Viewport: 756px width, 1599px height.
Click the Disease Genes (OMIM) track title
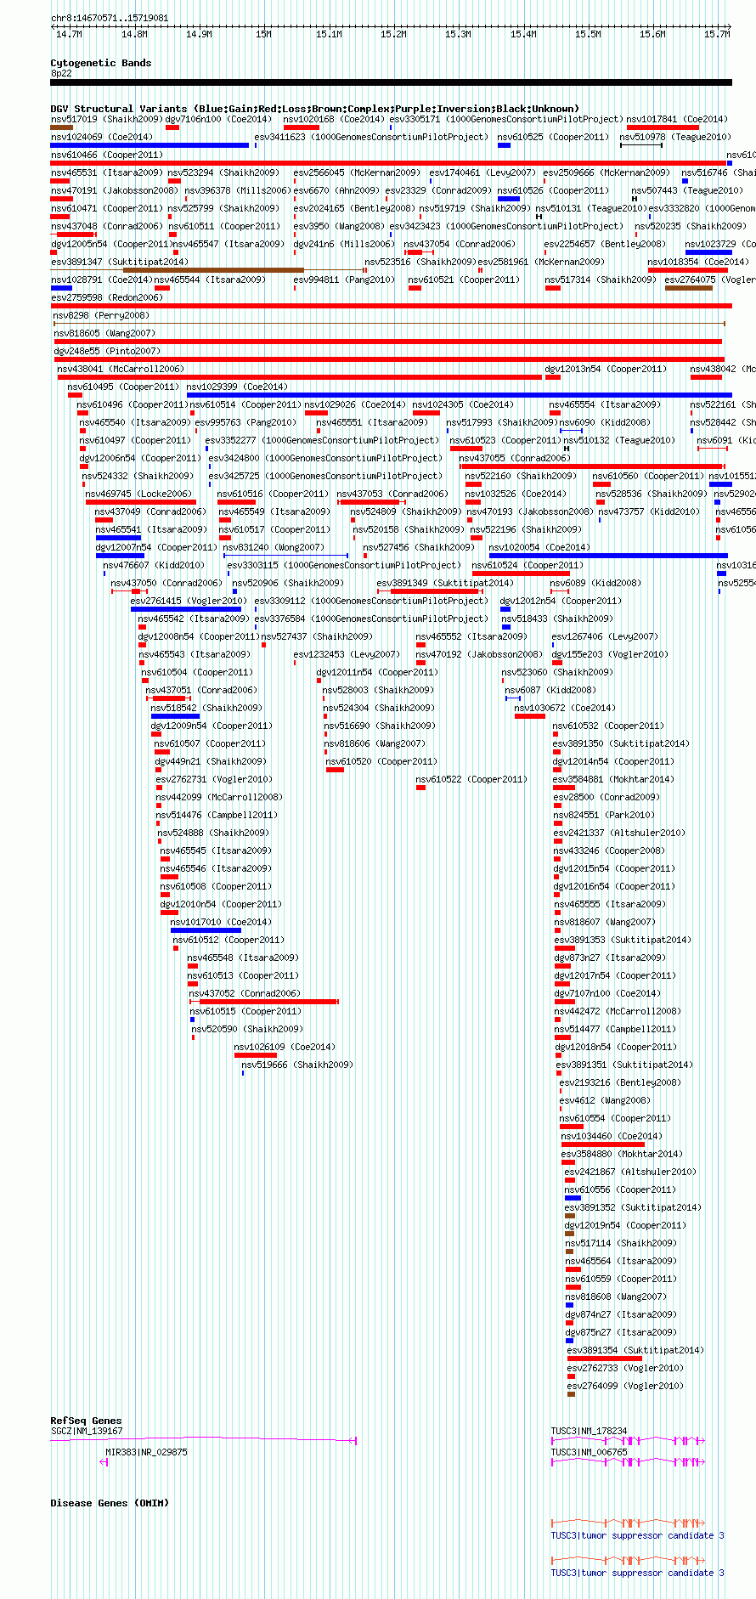(x=110, y=1503)
